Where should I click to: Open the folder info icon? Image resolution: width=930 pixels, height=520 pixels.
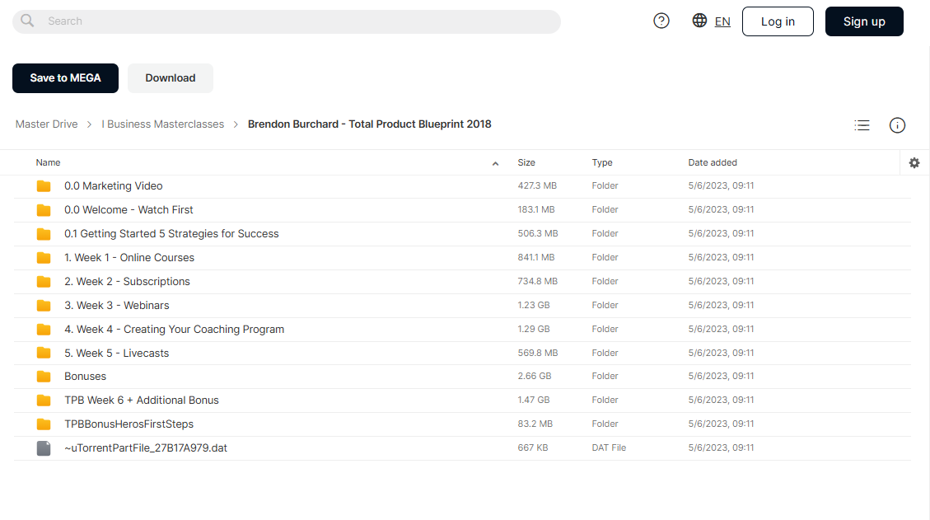click(897, 125)
